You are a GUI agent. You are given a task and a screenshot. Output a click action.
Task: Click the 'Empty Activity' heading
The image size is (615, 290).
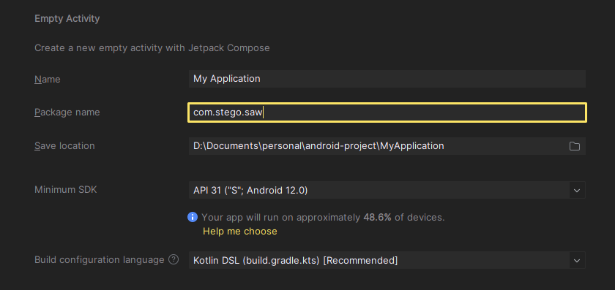coord(67,18)
